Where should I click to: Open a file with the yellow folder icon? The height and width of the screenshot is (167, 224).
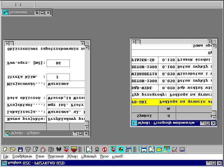[13, 149]
